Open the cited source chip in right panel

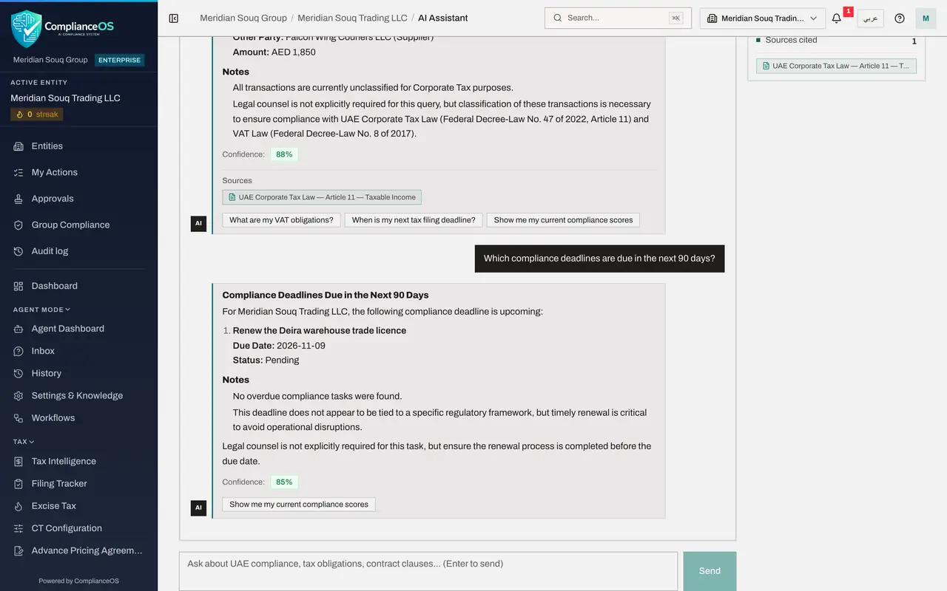836,66
